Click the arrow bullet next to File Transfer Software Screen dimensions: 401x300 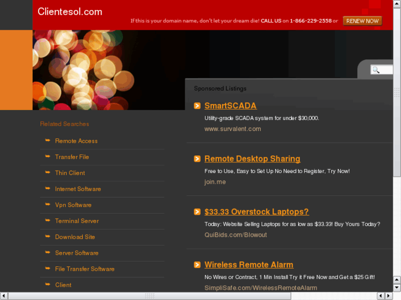48,268
